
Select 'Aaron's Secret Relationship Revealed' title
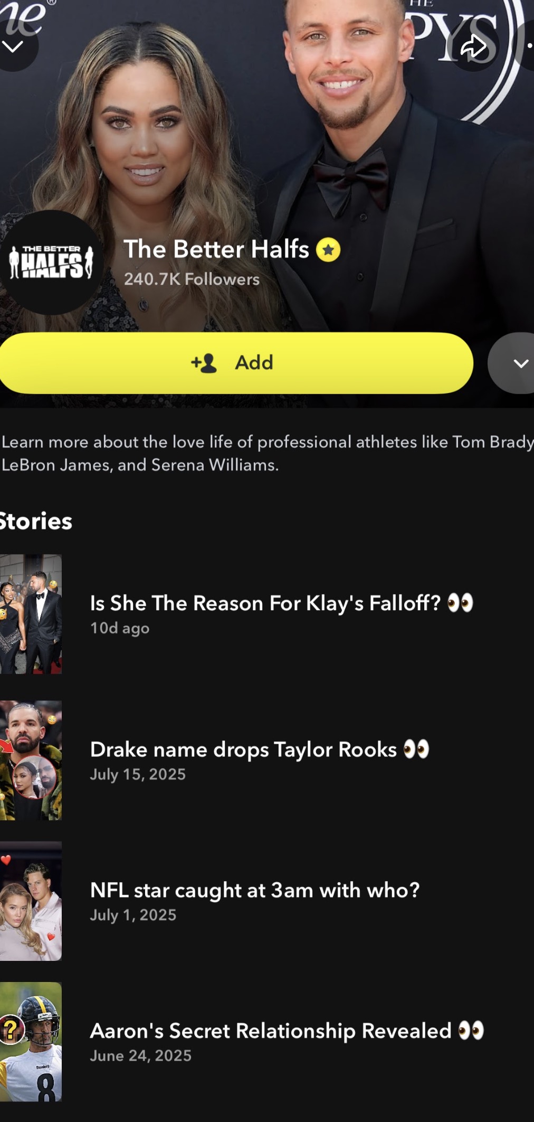[x=287, y=1031]
